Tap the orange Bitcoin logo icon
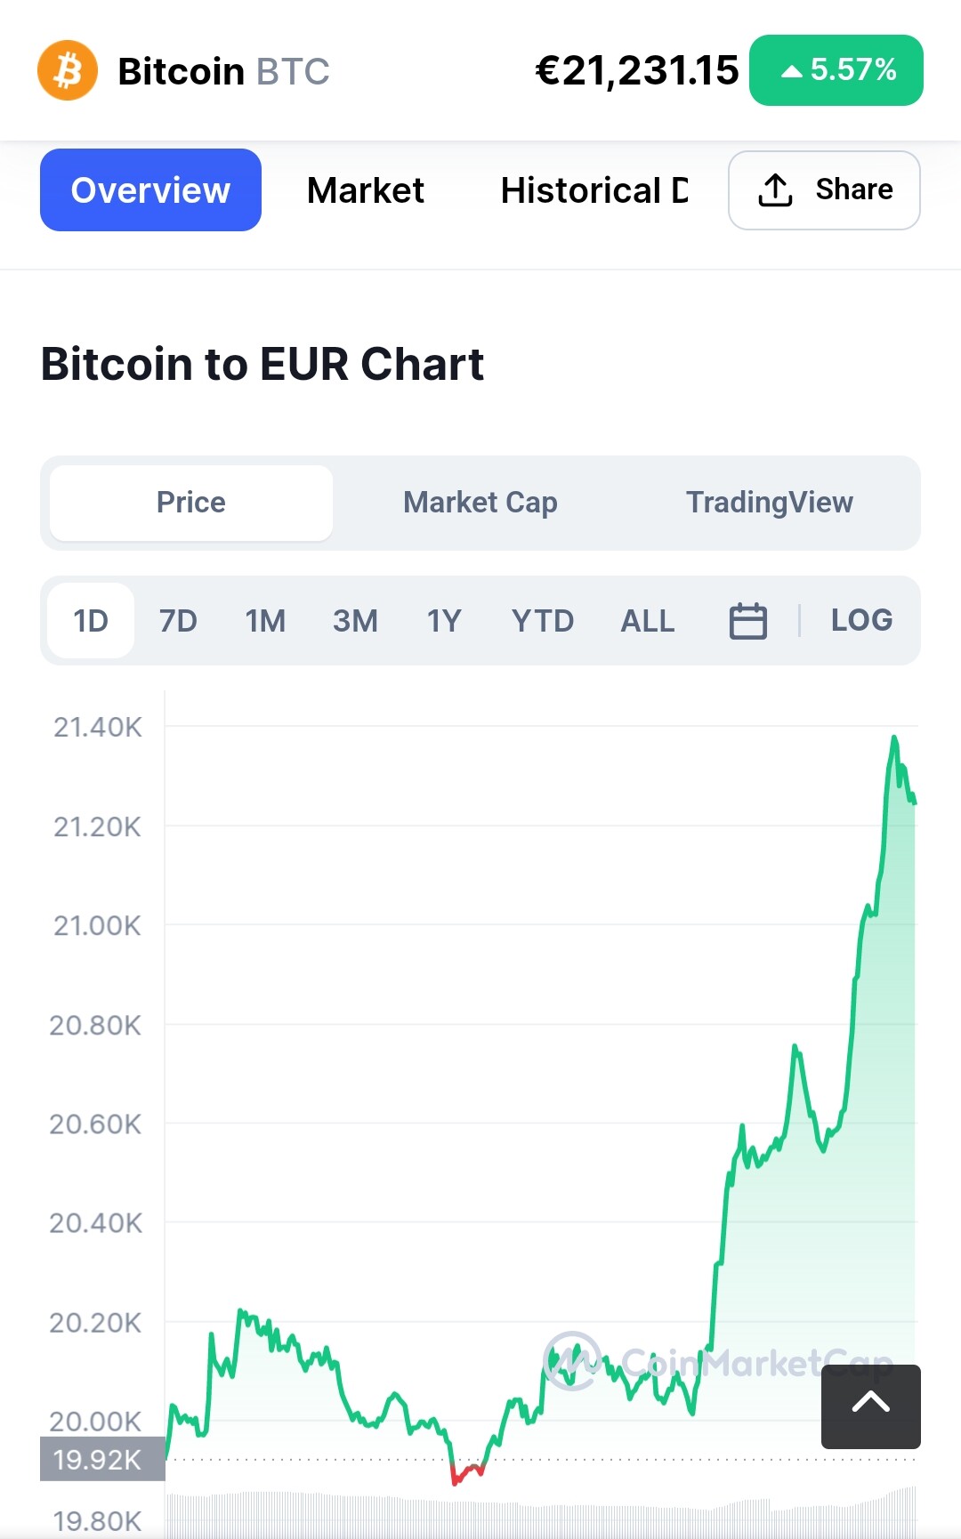 coord(68,70)
